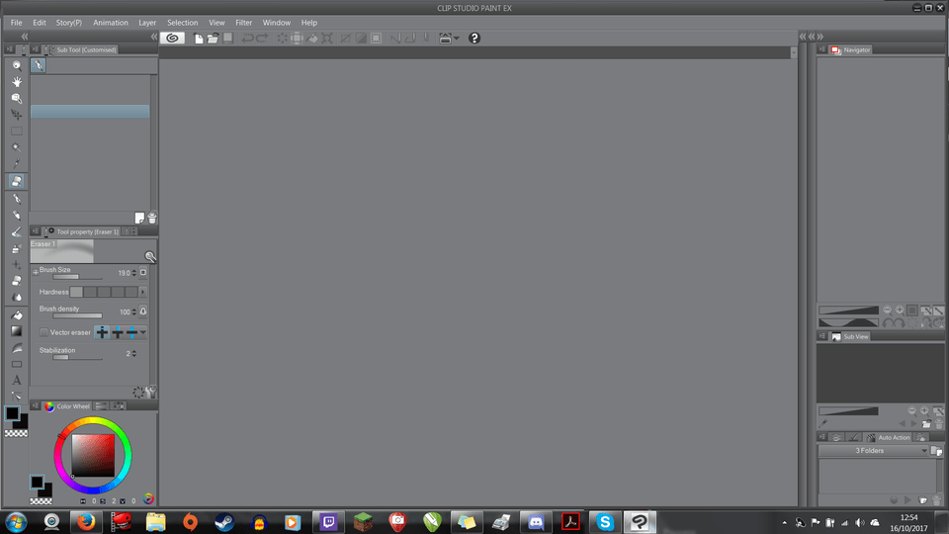Open Navigator panel menu button
This screenshot has height=534, width=949.
pos(821,49)
